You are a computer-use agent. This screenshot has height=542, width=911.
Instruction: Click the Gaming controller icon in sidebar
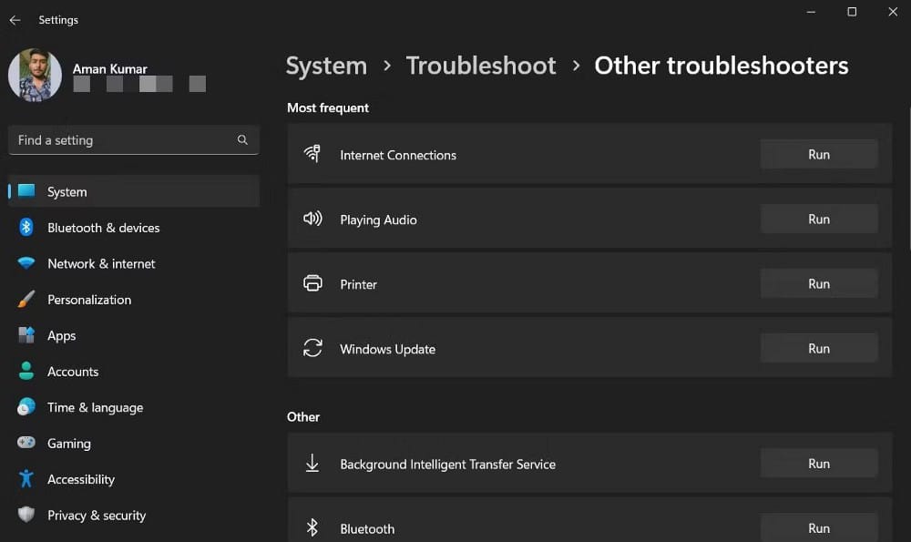[25, 444]
